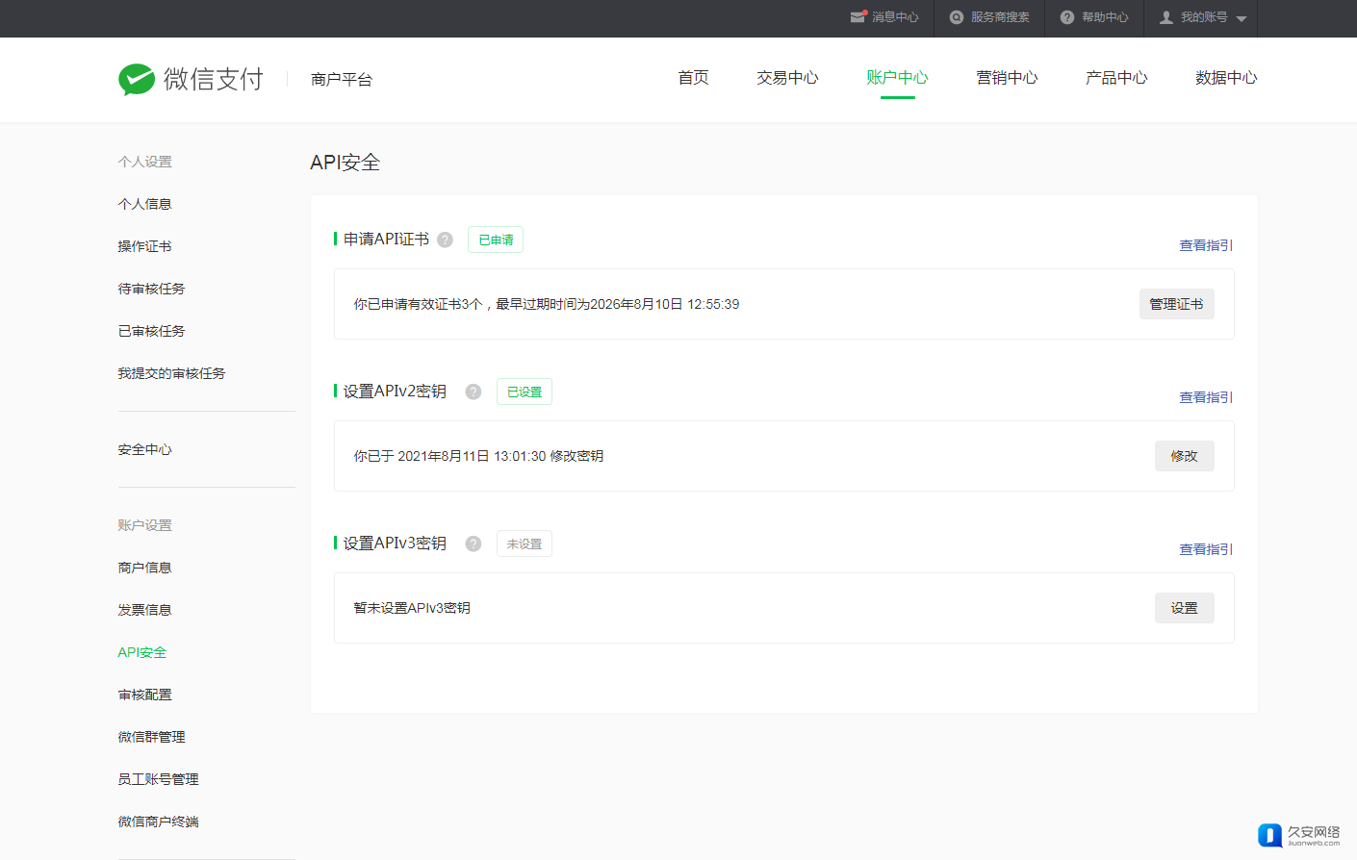Click help icon beside 申请API证书

tap(445, 240)
